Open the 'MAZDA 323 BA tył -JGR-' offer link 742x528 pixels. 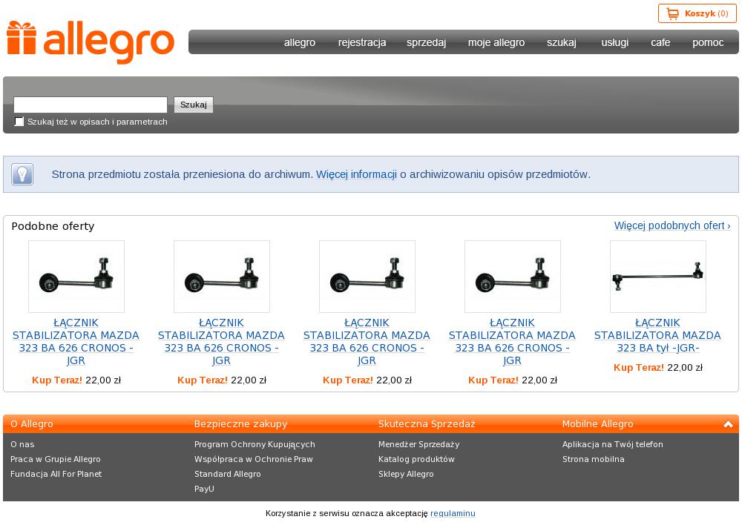pos(657,335)
